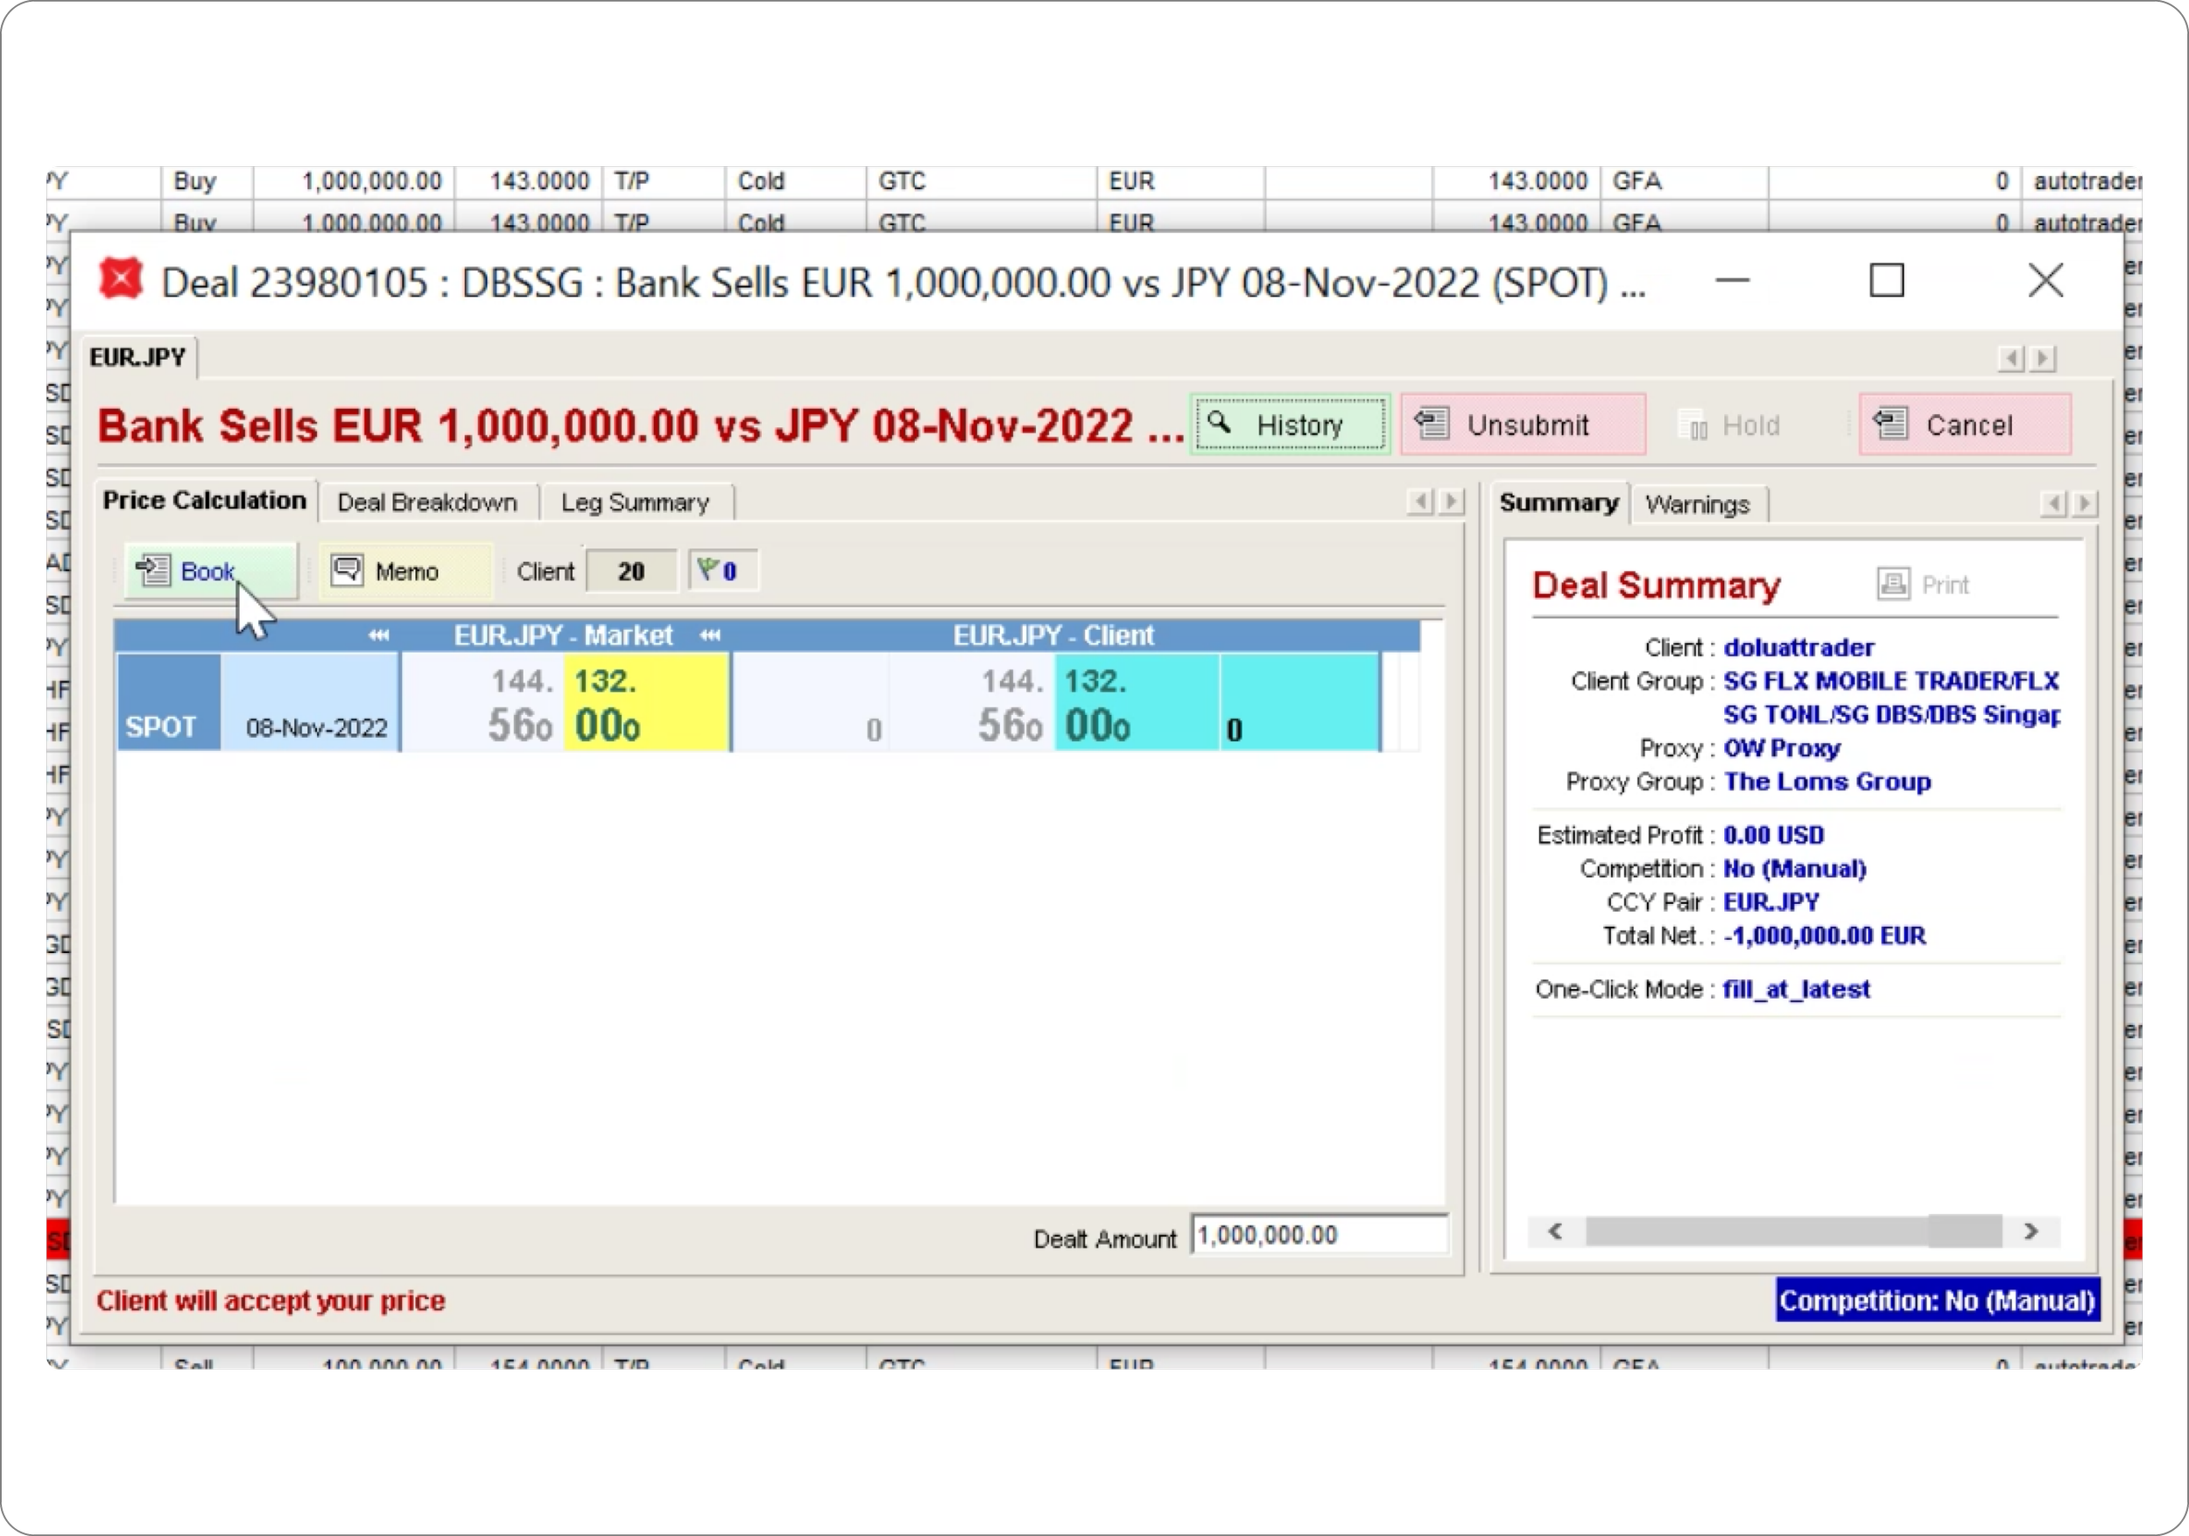
Task: Click the Book button icon
Action: pyautogui.click(x=152, y=571)
